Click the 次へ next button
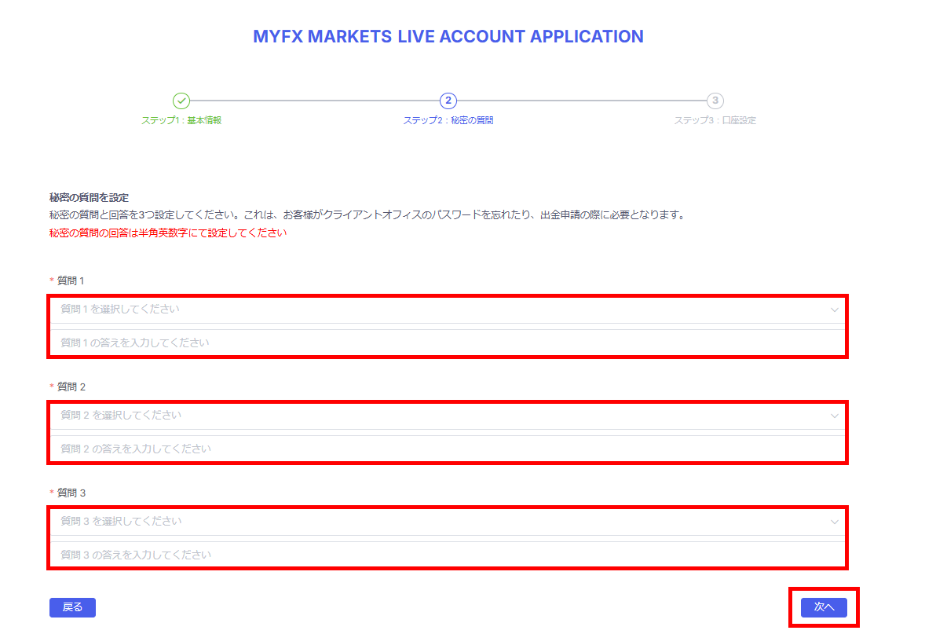Screen dimensions: 925x634 pyautogui.click(x=824, y=607)
